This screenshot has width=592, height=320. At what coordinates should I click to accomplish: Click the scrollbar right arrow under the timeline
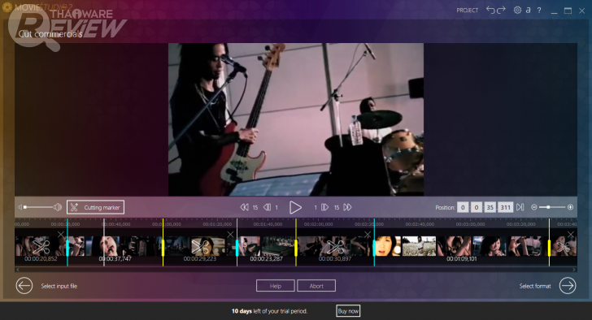tap(574, 270)
